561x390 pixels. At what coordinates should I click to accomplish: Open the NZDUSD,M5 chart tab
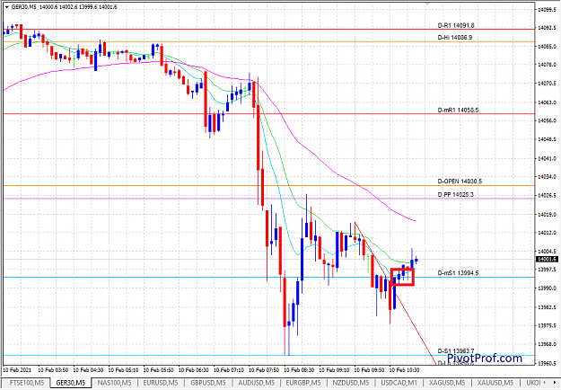click(351, 383)
